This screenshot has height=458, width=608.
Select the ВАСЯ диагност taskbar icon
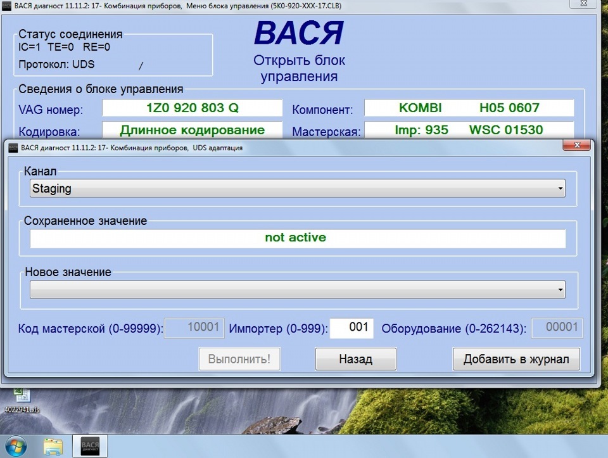click(90, 447)
